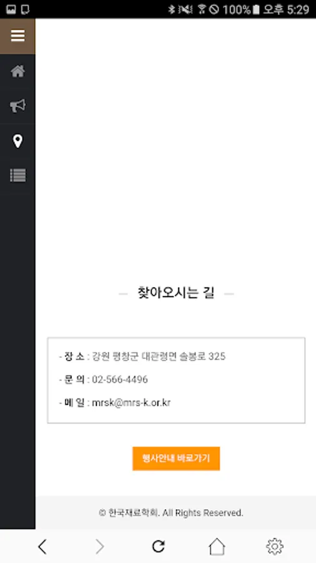316x563 pixels.
Task: Tap the 한국재료학회 copyright footer text
Action: point(171,513)
